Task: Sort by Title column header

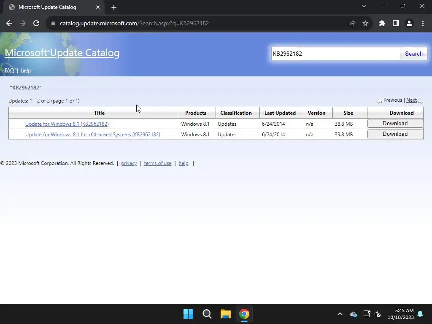Action: click(99, 113)
